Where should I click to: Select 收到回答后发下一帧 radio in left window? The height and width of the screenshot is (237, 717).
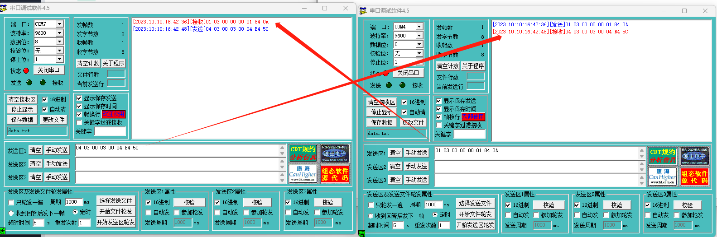[x=11, y=213]
